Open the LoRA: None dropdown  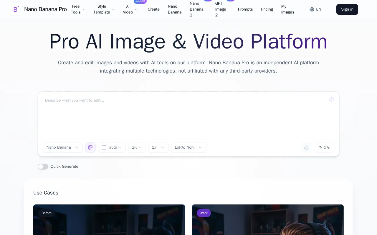(x=189, y=147)
